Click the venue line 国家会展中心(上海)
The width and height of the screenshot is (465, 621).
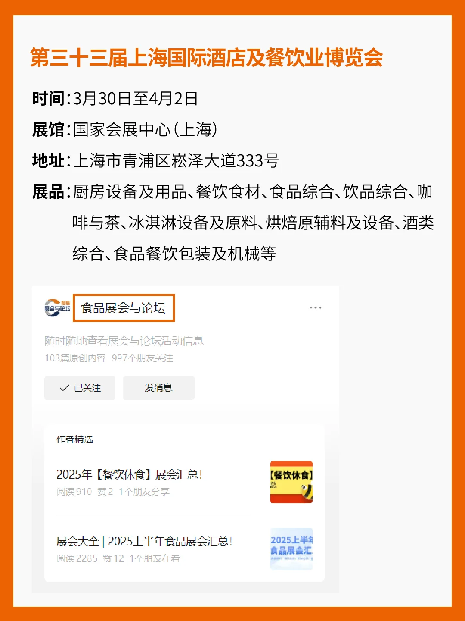coord(125,129)
